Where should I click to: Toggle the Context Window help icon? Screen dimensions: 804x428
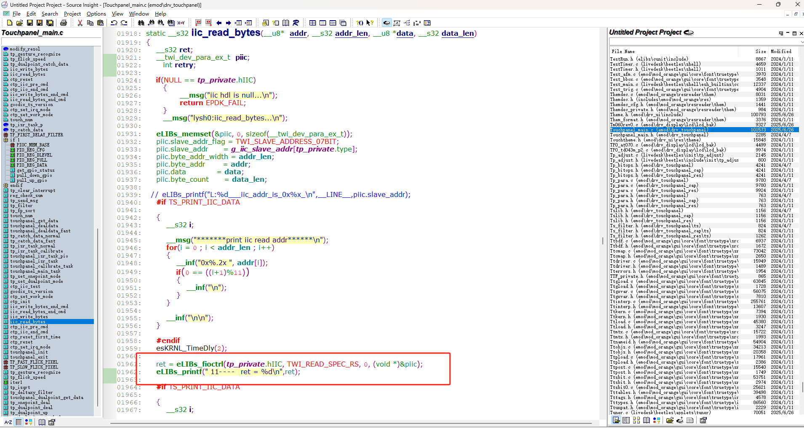[x=427, y=23]
